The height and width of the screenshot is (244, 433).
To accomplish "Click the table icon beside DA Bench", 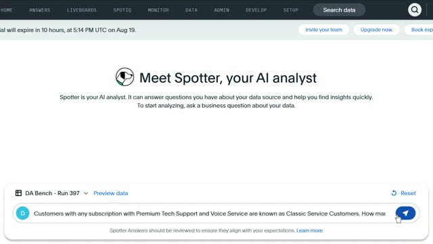I will pyautogui.click(x=18, y=193).
